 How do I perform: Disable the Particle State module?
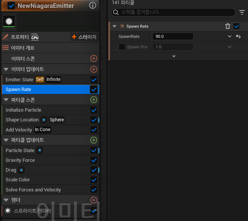click(94, 150)
